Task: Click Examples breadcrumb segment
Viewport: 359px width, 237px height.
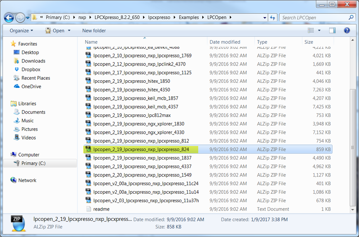Action: (189, 18)
